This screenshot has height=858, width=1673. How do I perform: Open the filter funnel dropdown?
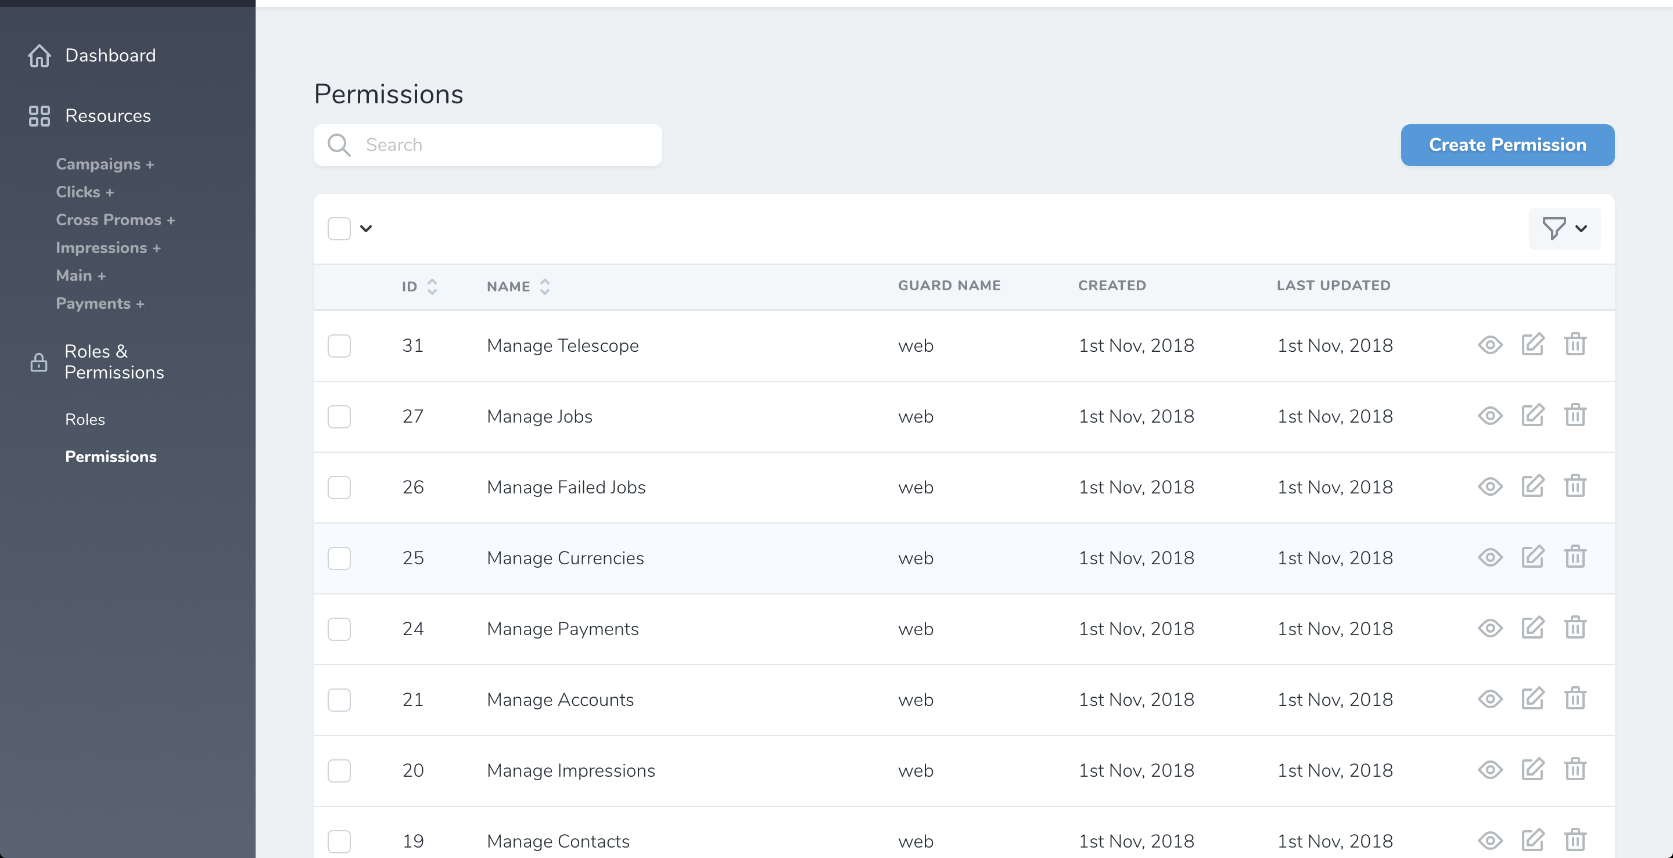click(1564, 229)
